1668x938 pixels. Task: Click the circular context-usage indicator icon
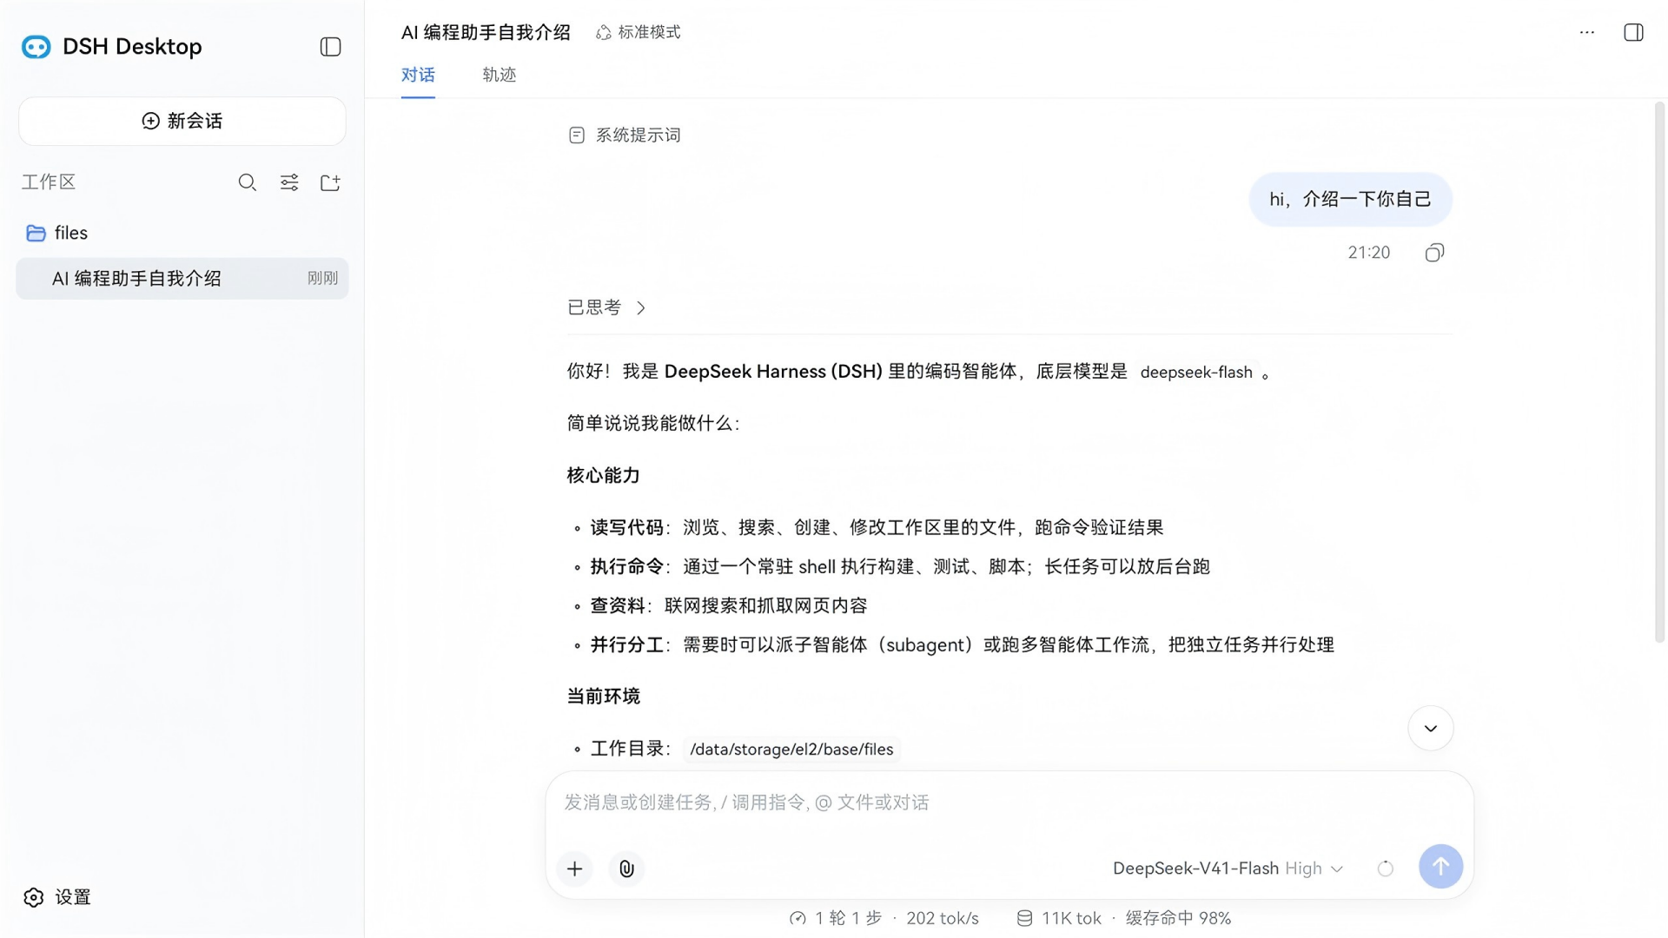(1386, 869)
